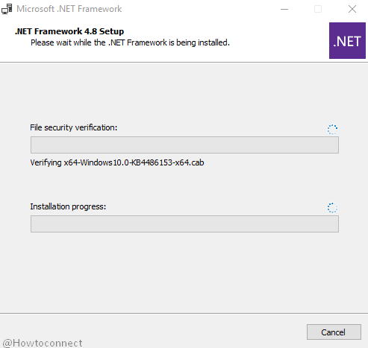Click the File security verification progress bar
The width and height of the screenshot is (368, 348).
tap(184, 145)
